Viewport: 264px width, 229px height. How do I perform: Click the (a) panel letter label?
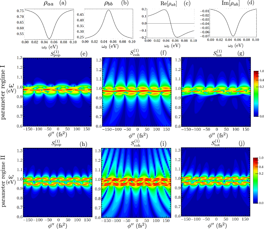click(x=63, y=3)
